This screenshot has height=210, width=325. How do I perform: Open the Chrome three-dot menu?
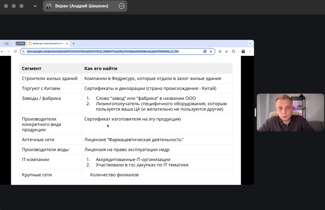point(250,51)
